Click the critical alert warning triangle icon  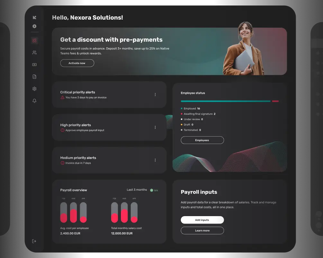[62, 98]
